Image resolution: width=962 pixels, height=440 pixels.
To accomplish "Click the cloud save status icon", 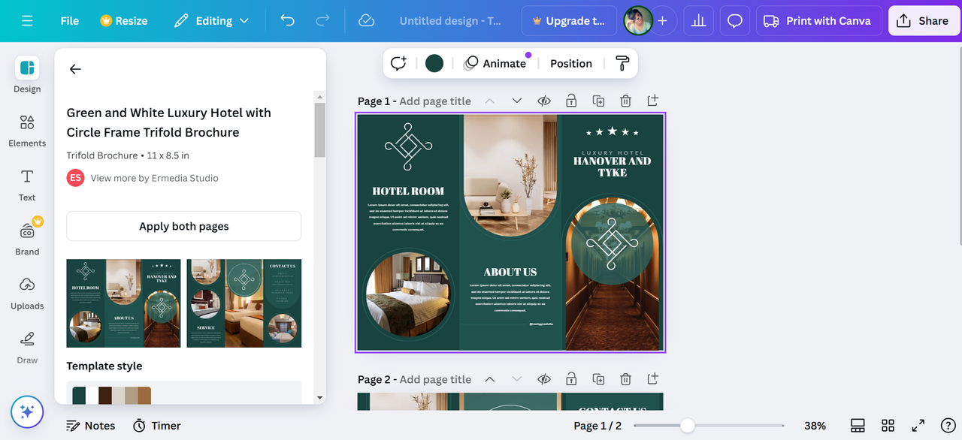I will click(x=366, y=21).
